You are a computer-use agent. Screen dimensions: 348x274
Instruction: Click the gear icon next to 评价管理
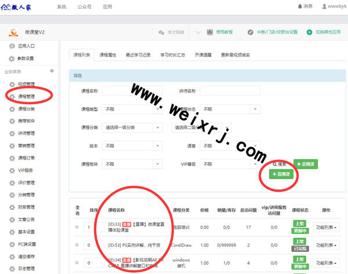[x=12, y=183]
